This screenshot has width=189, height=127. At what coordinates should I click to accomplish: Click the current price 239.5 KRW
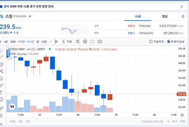click(11, 27)
